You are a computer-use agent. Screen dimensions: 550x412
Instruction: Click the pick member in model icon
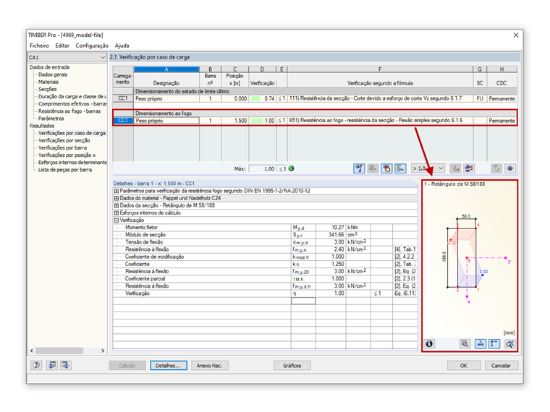tap(496, 168)
